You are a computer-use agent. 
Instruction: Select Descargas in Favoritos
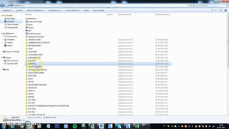click(11, 19)
